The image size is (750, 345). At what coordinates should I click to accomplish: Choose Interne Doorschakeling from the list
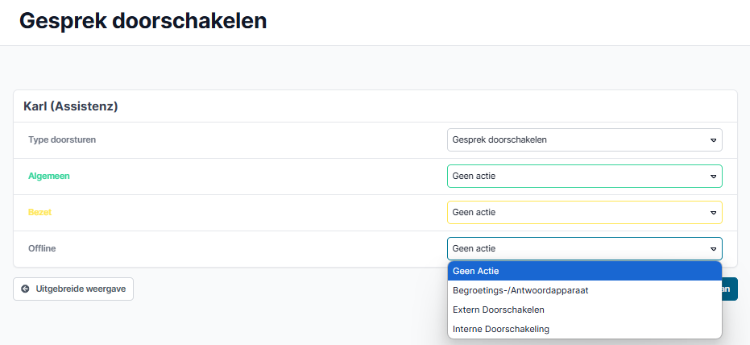pos(584,329)
